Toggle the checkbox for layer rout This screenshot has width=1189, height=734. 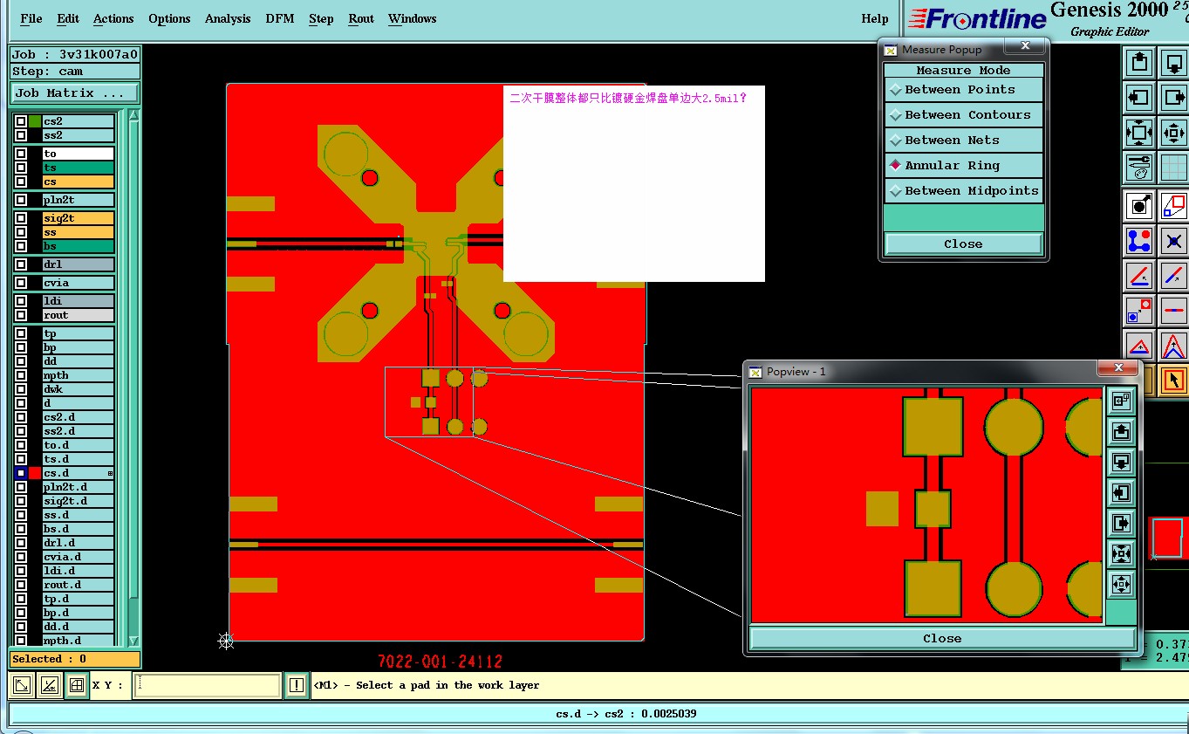20,315
